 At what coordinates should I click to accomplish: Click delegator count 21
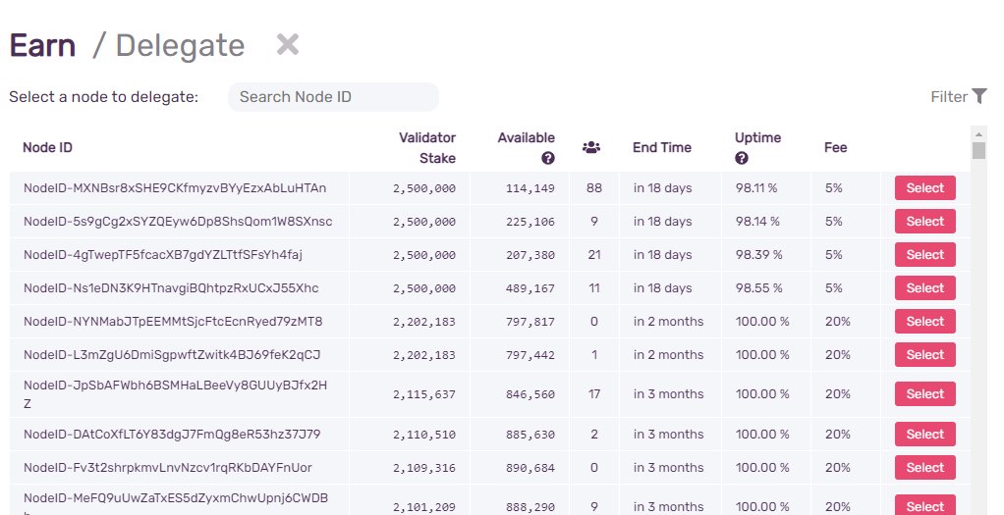(594, 255)
